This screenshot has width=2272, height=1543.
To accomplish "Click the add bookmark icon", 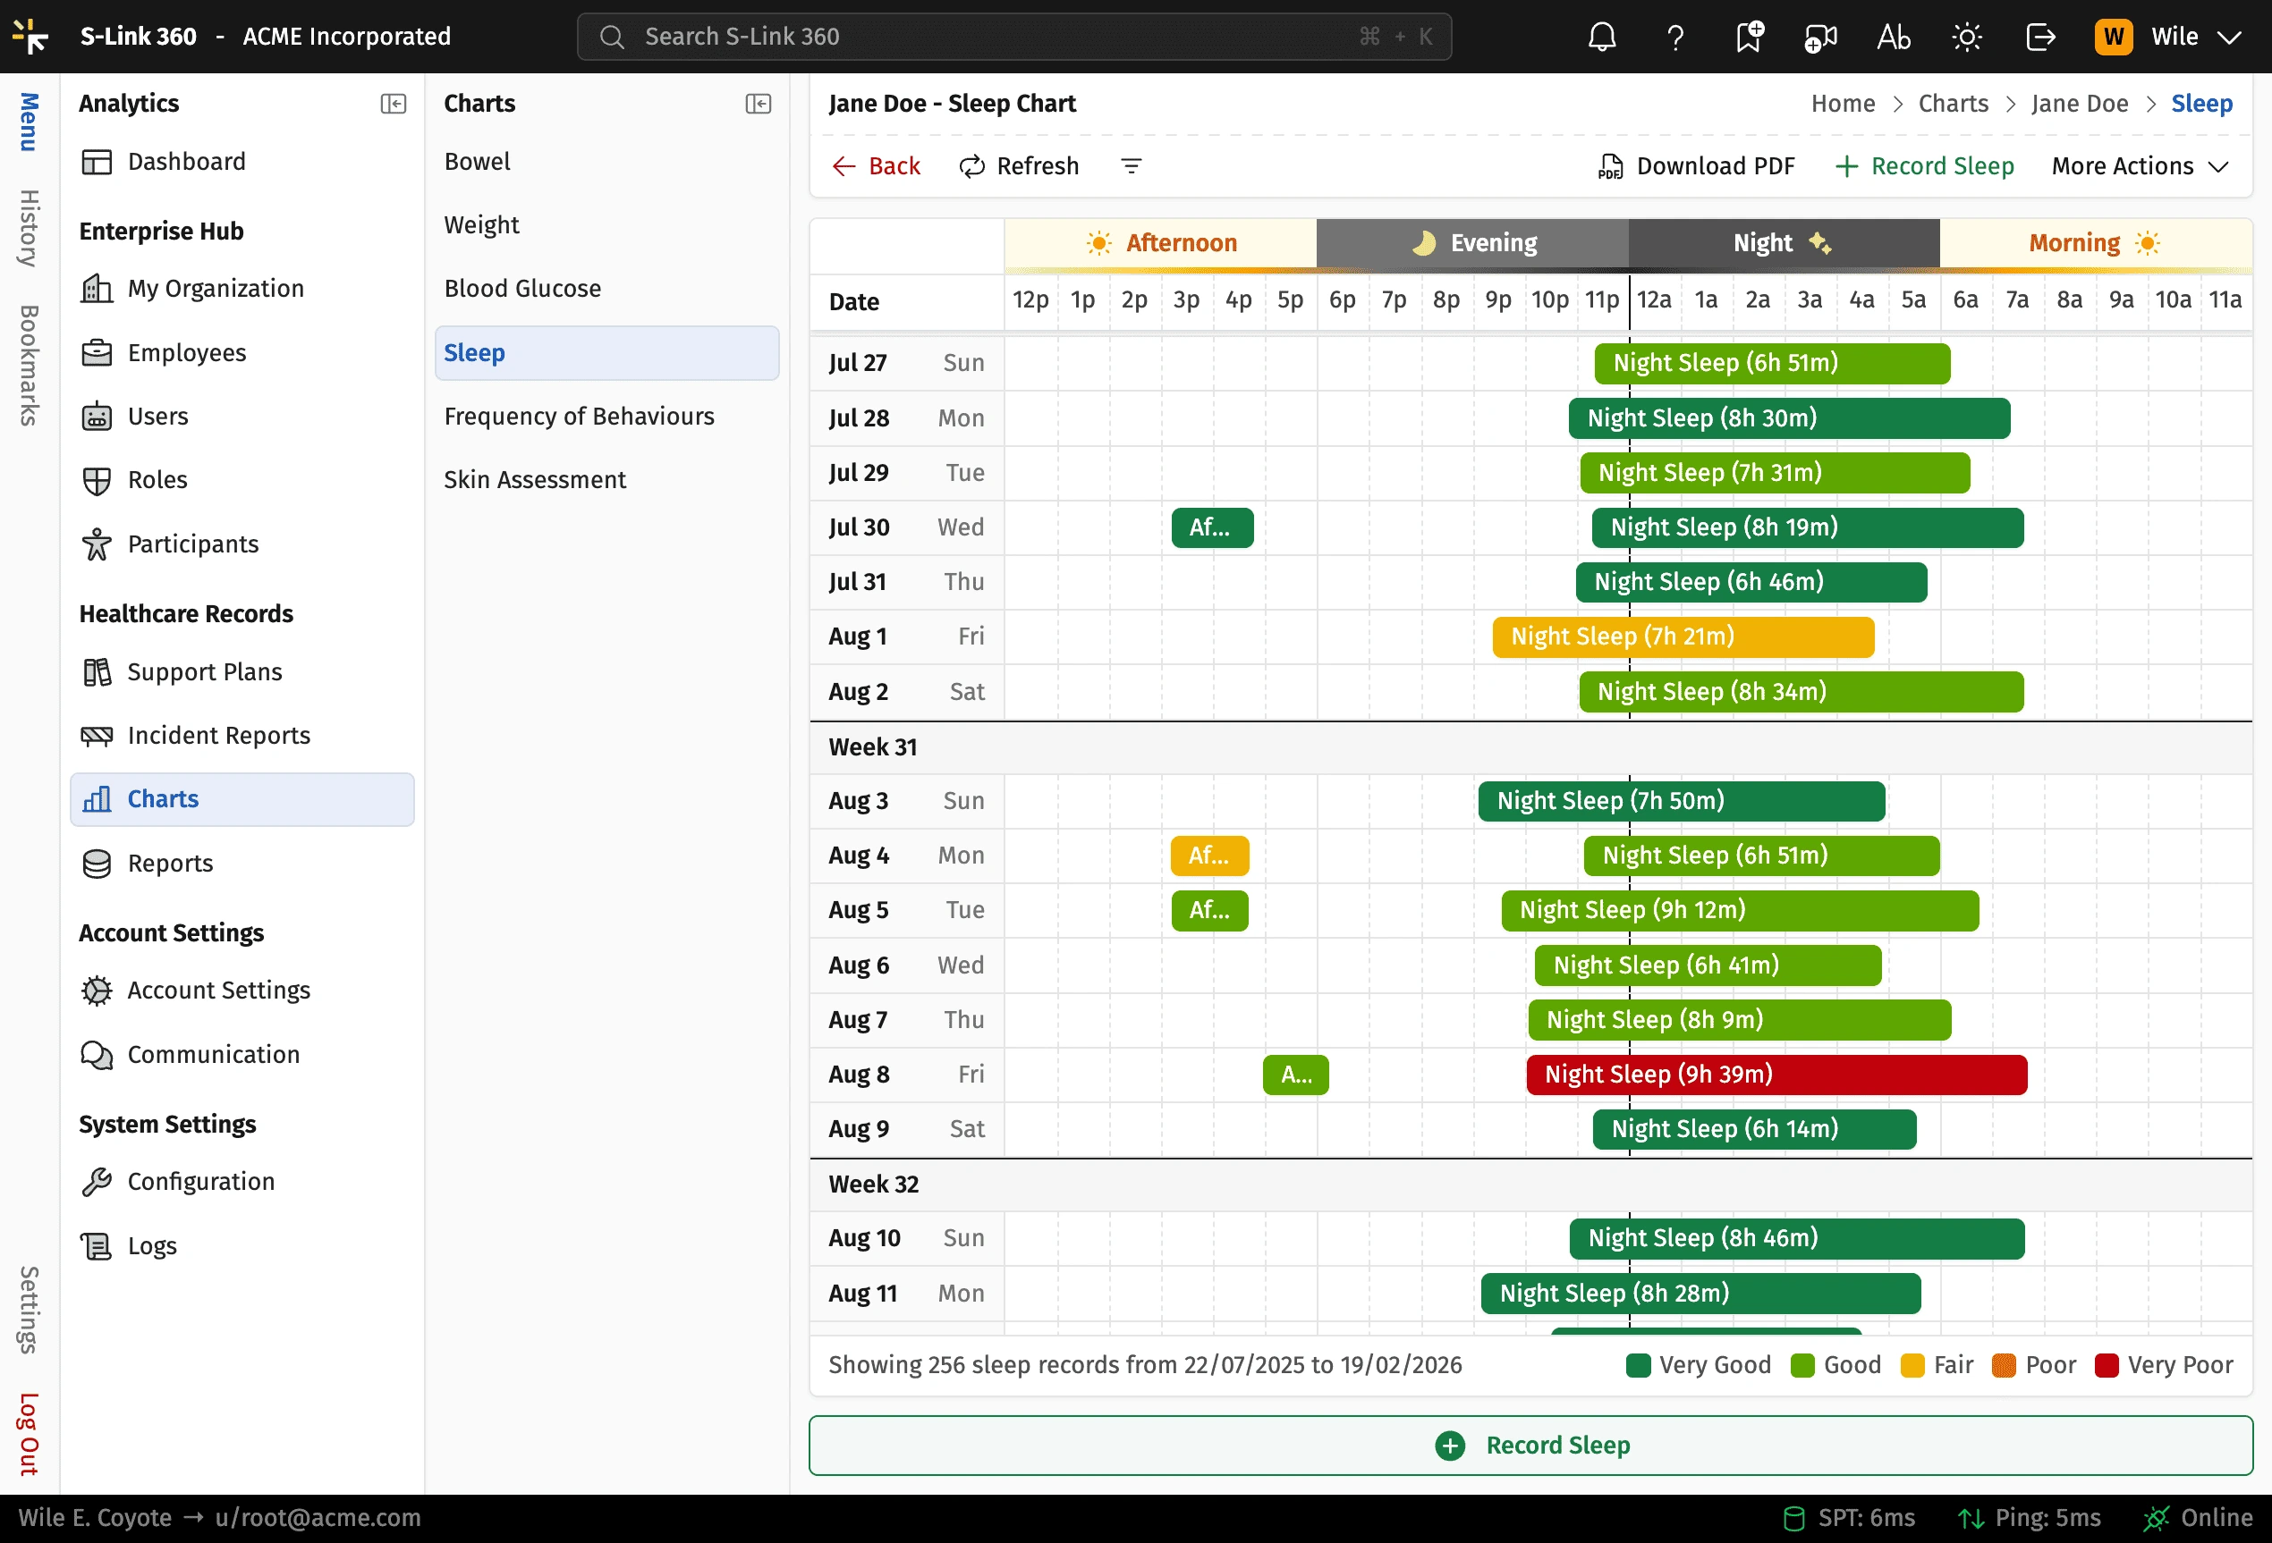I will click(x=1748, y=38).
